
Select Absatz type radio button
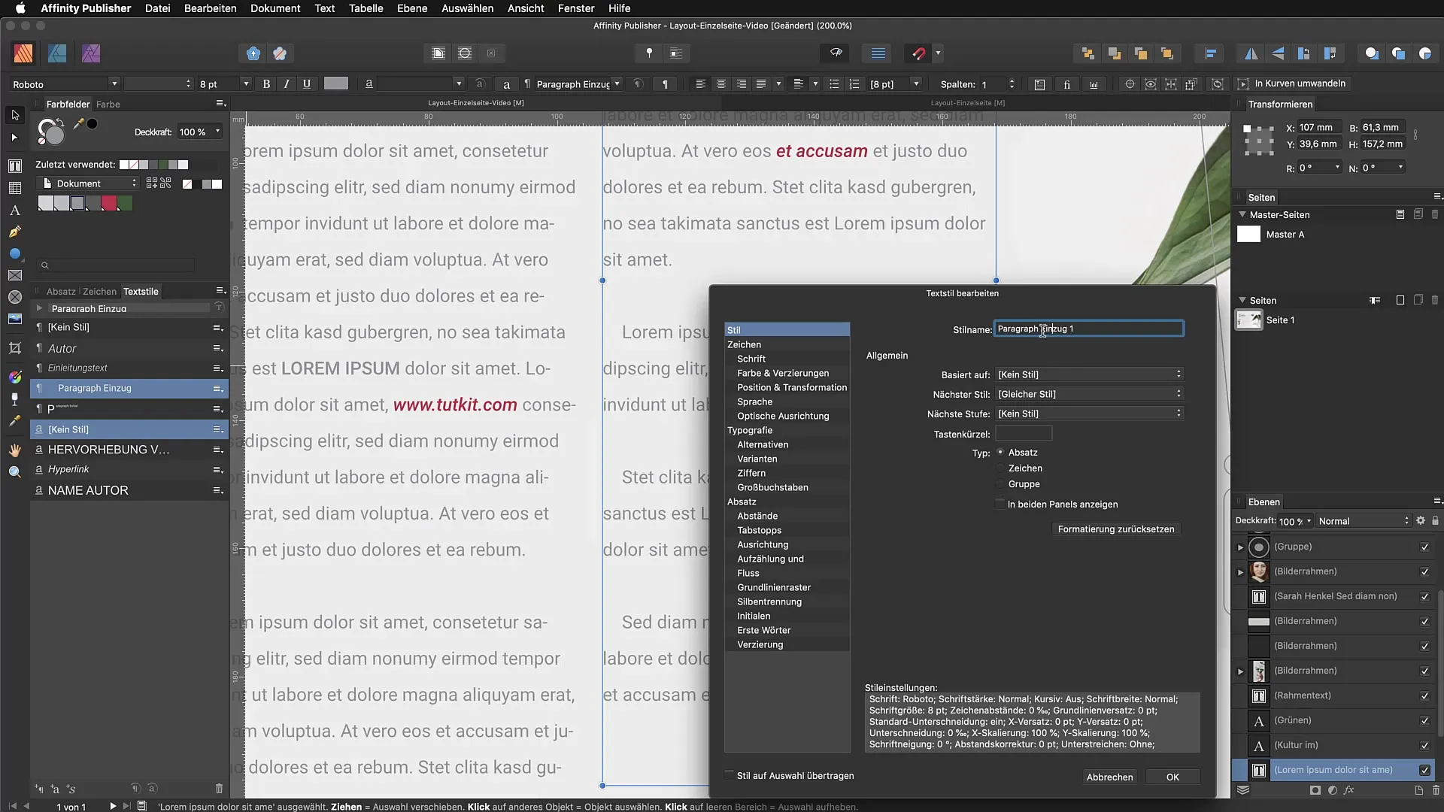(x=1000, y=452)
